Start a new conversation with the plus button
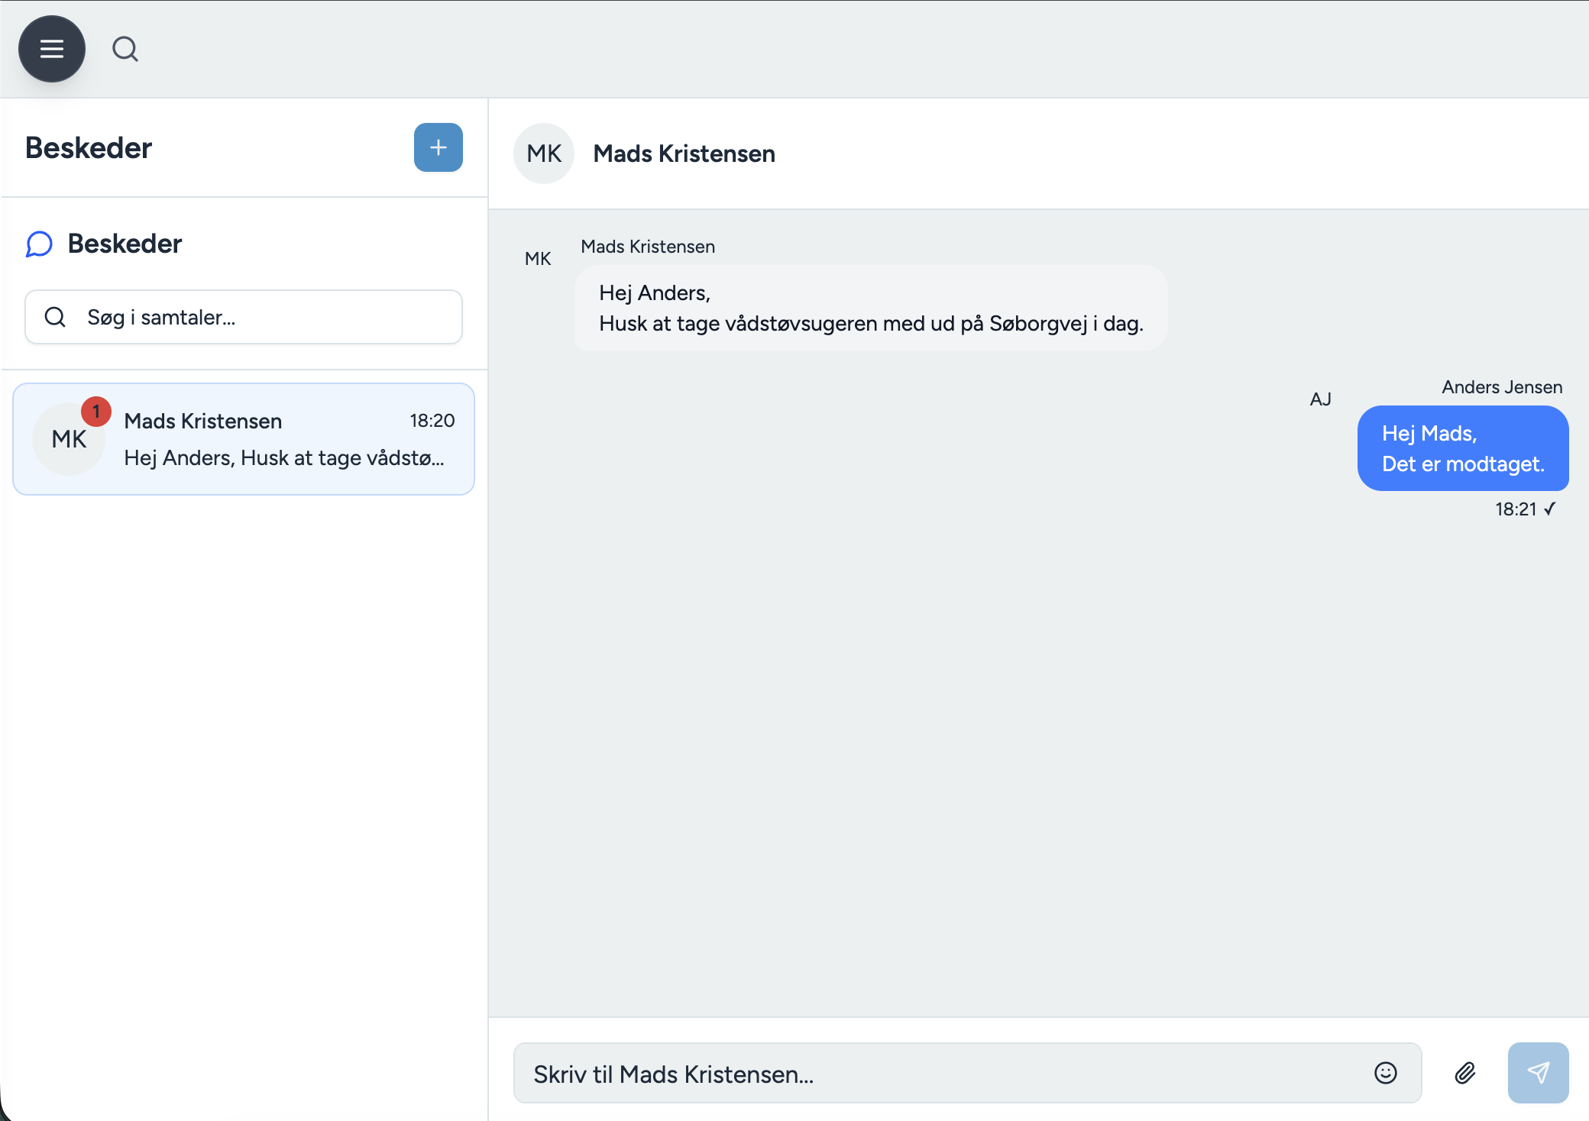The width and height of the screenshot is (1589, 1121). pos(438,147)
